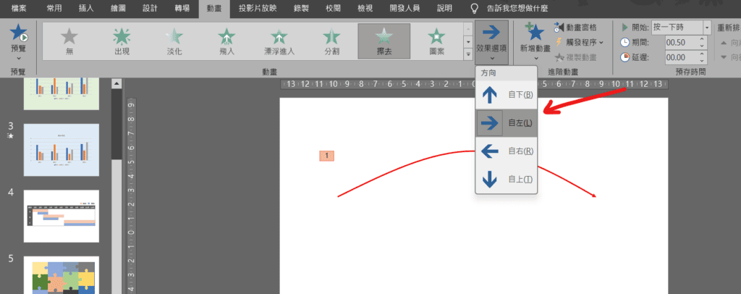
Task: Switch to the 轉場 transitions tab
Action: tap(182, 9)
